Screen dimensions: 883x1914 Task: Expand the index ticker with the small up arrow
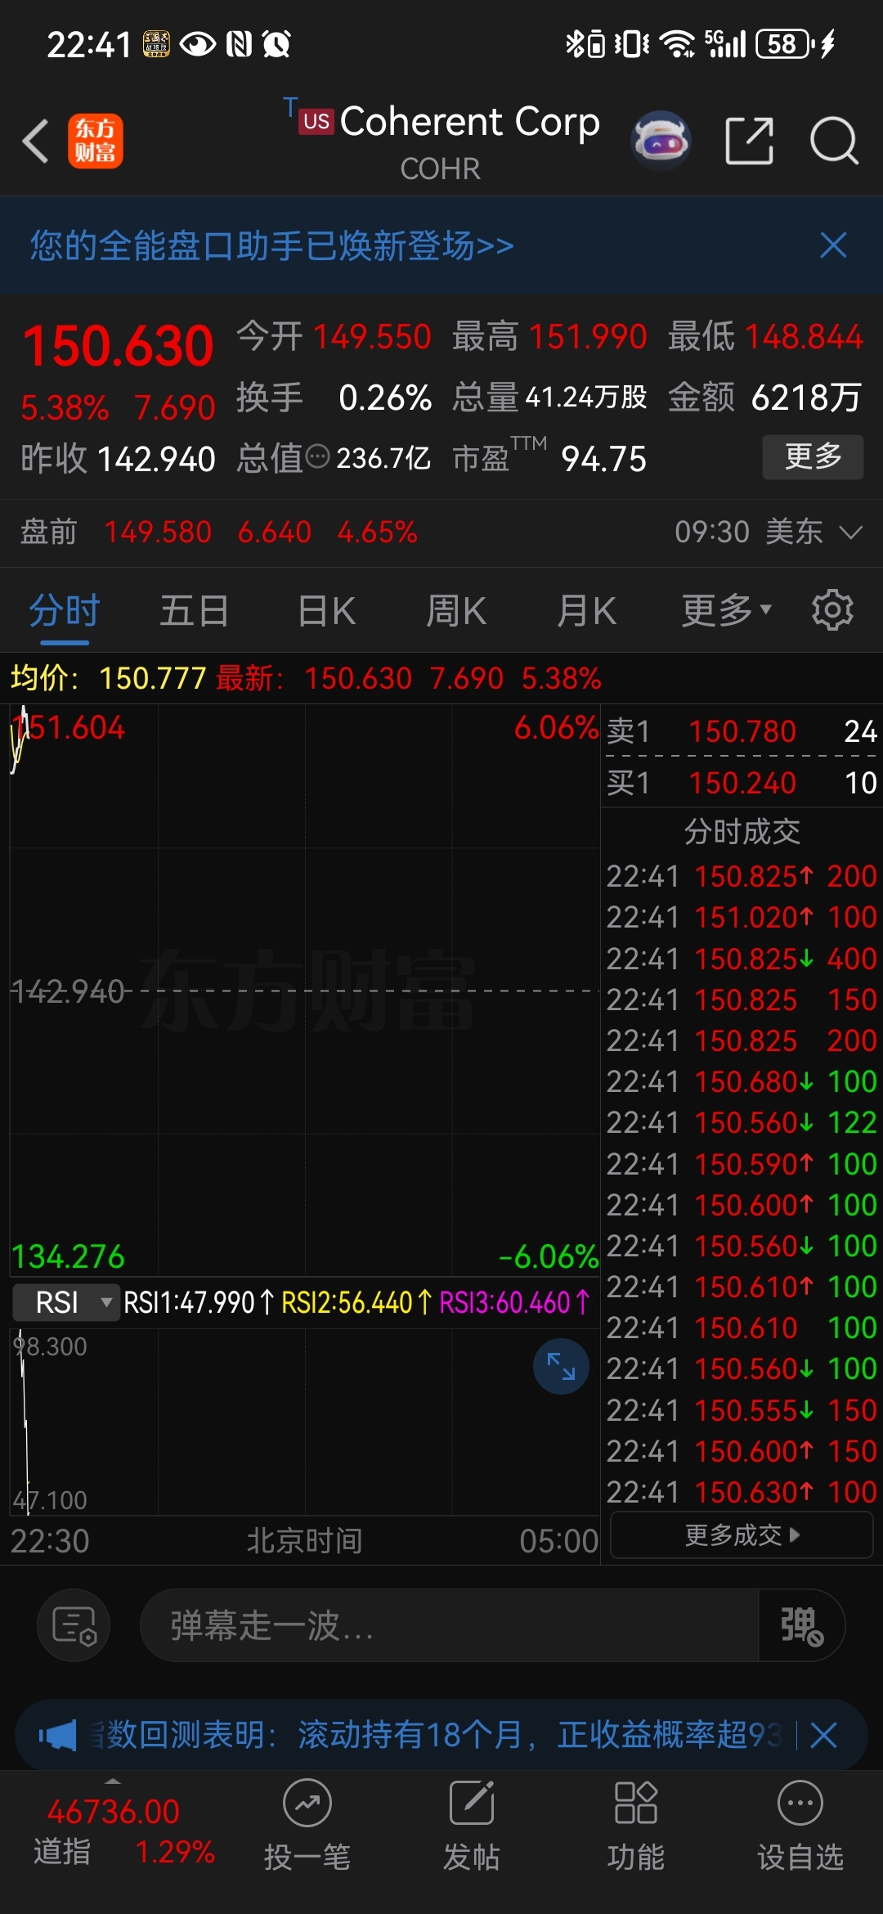click(113, 1781)
